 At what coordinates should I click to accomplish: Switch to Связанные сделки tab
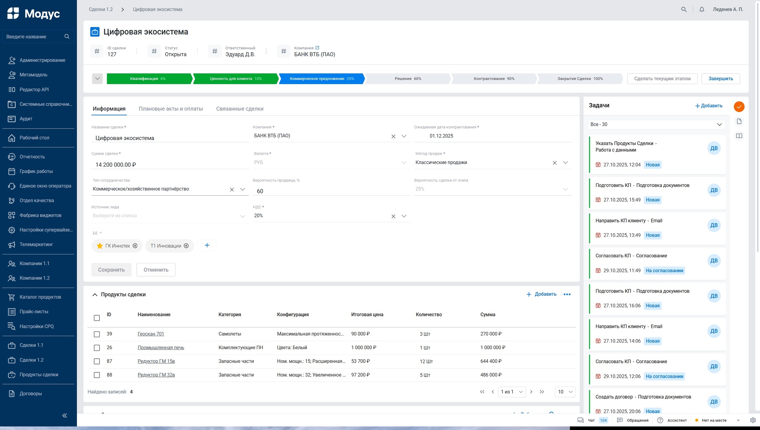[x=240, y=109]
